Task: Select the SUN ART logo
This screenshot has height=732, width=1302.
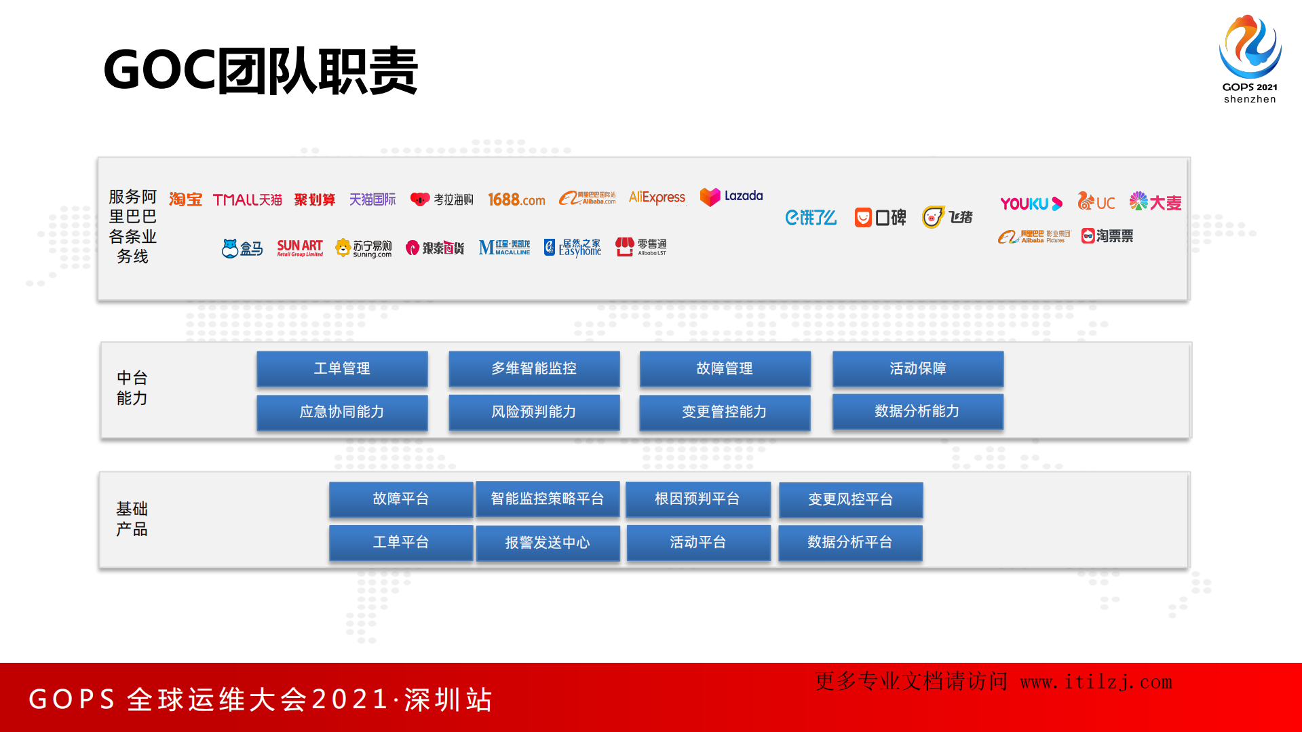Action: pos(299,247)
